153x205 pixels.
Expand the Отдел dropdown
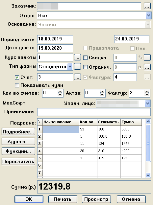pos(148,15)
